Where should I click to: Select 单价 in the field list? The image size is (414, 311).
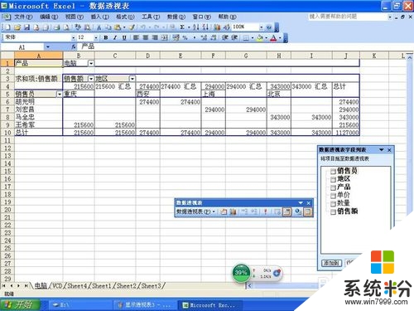344,195
